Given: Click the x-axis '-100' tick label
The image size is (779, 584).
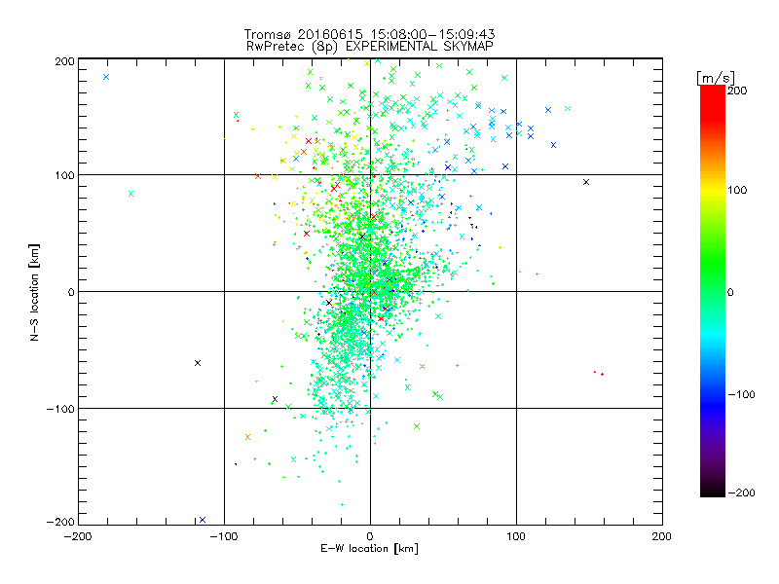Looking at the screenshot, I should 224,536.
